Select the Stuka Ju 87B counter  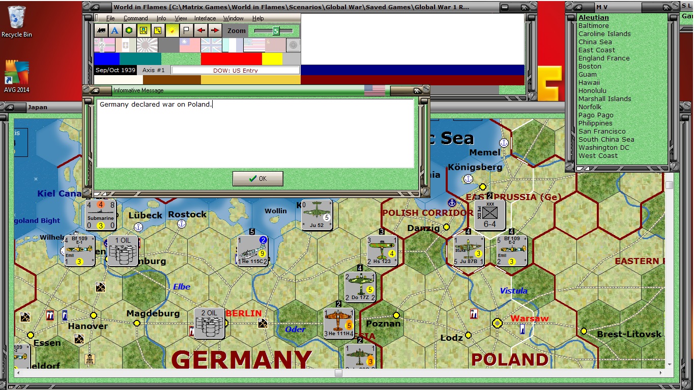tap(469, 250)
